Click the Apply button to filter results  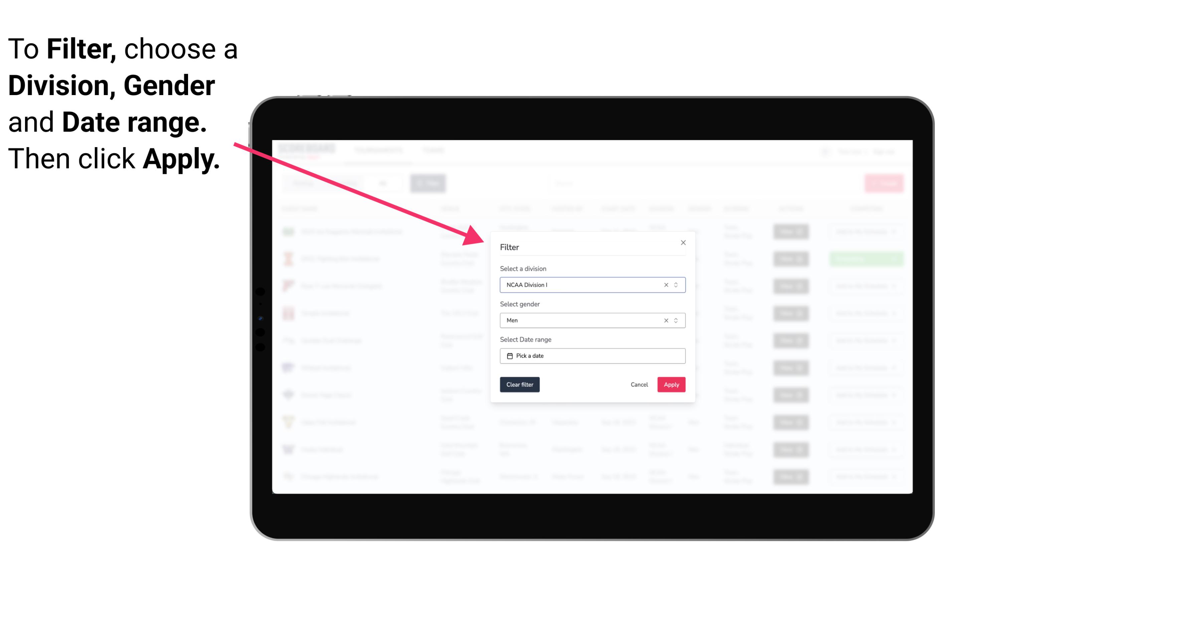click(670, 385)
